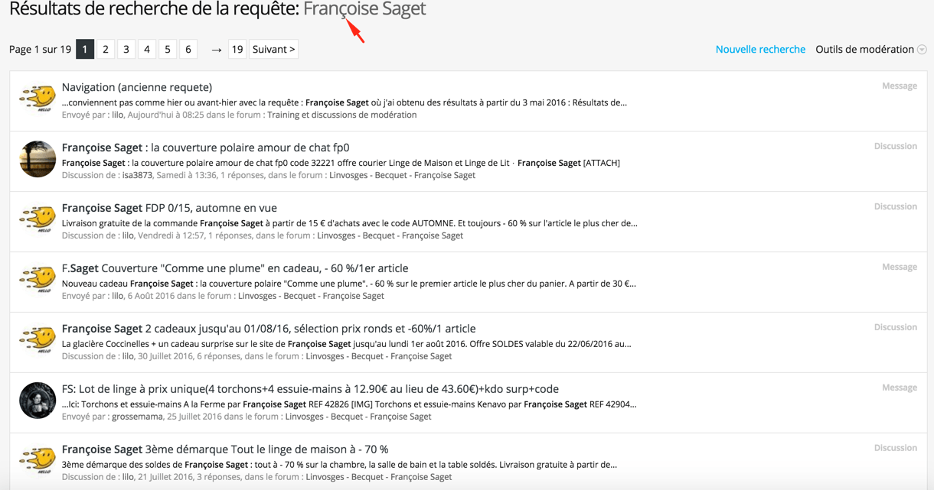The image size is (934, 490).
Task: Start a Nouvelle recherche
Action: pyautogui.click(x=760, y=49)
